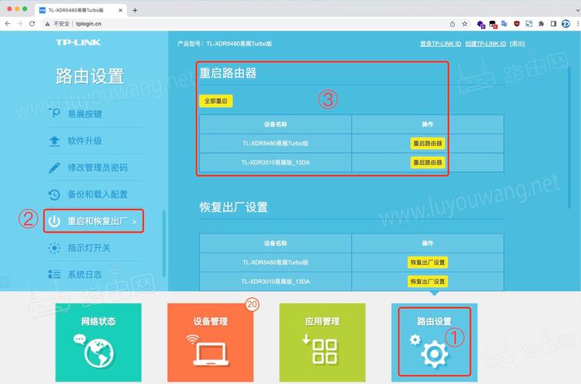Bookmark the page with the star icon
Image resolution: width=581 pixels, height=384 pixels.
[x=465, y=24]
